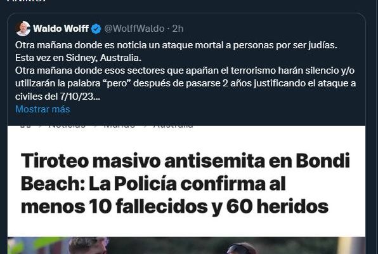The height and width of the screenshot is (254, 378).
Task: Click the line Esta vez en Sidney, Australia
Action: pos(78,58)
